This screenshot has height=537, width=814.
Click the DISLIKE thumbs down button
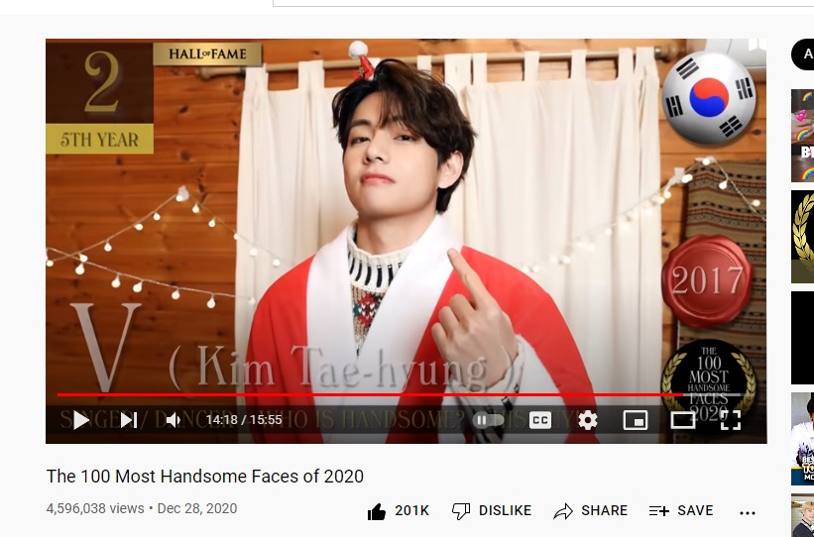click(491, 511)
